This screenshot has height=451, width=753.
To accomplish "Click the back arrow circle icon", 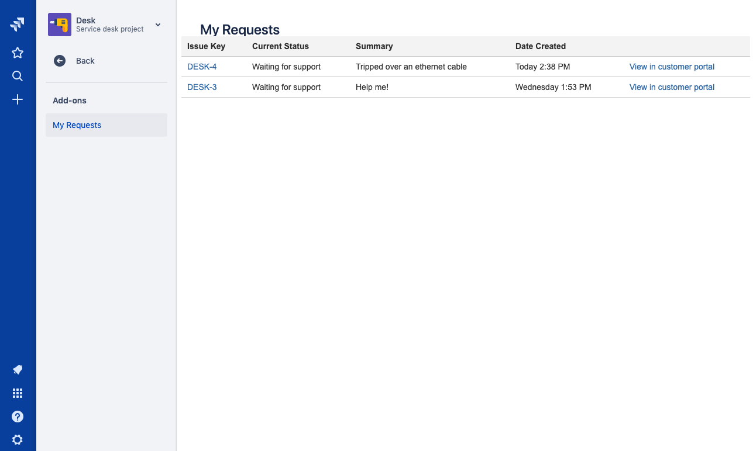I will click(x=59, y=60).
